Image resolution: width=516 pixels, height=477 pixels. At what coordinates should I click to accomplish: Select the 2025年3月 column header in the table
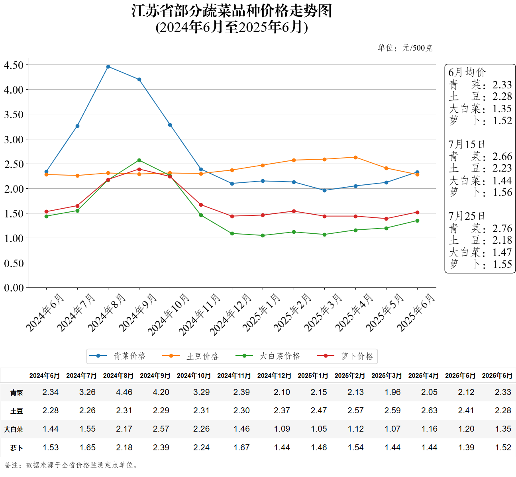387,375
